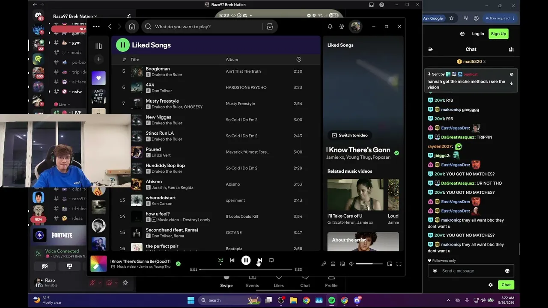Select the Boogieman track row

(216, 71)
